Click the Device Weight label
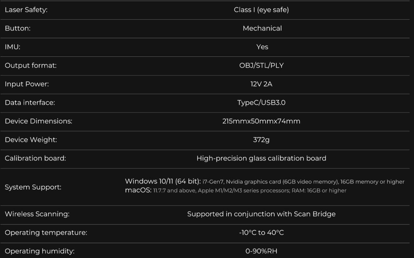This screenshot has width=414, height=258. 31,140
